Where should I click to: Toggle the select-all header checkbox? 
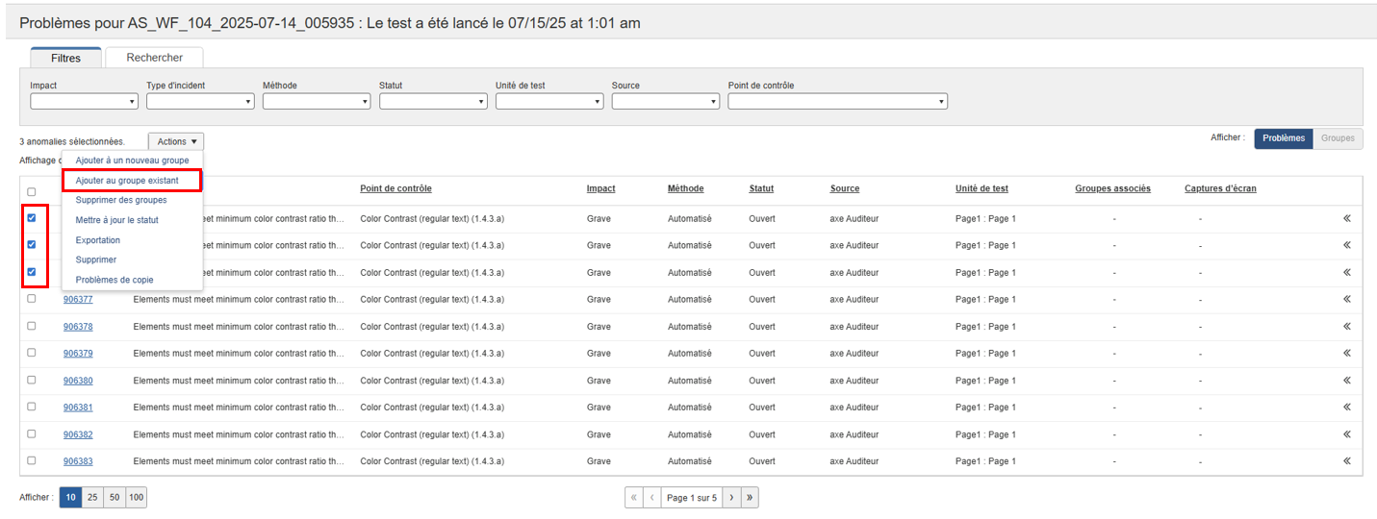[32, 192]
